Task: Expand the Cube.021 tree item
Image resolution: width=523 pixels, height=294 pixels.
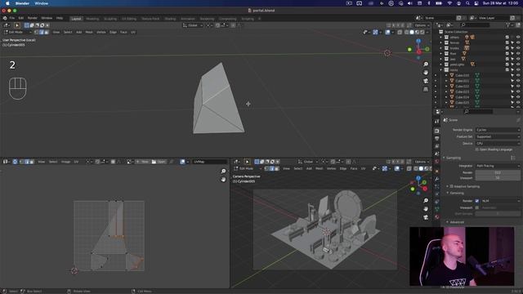Action: (446, 81)
